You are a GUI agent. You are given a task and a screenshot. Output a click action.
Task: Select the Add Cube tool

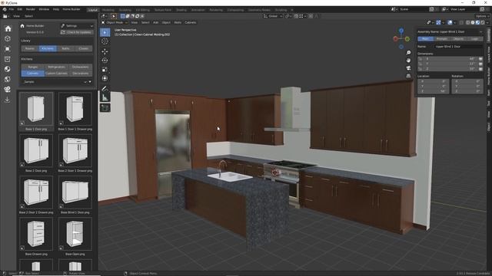105,107
